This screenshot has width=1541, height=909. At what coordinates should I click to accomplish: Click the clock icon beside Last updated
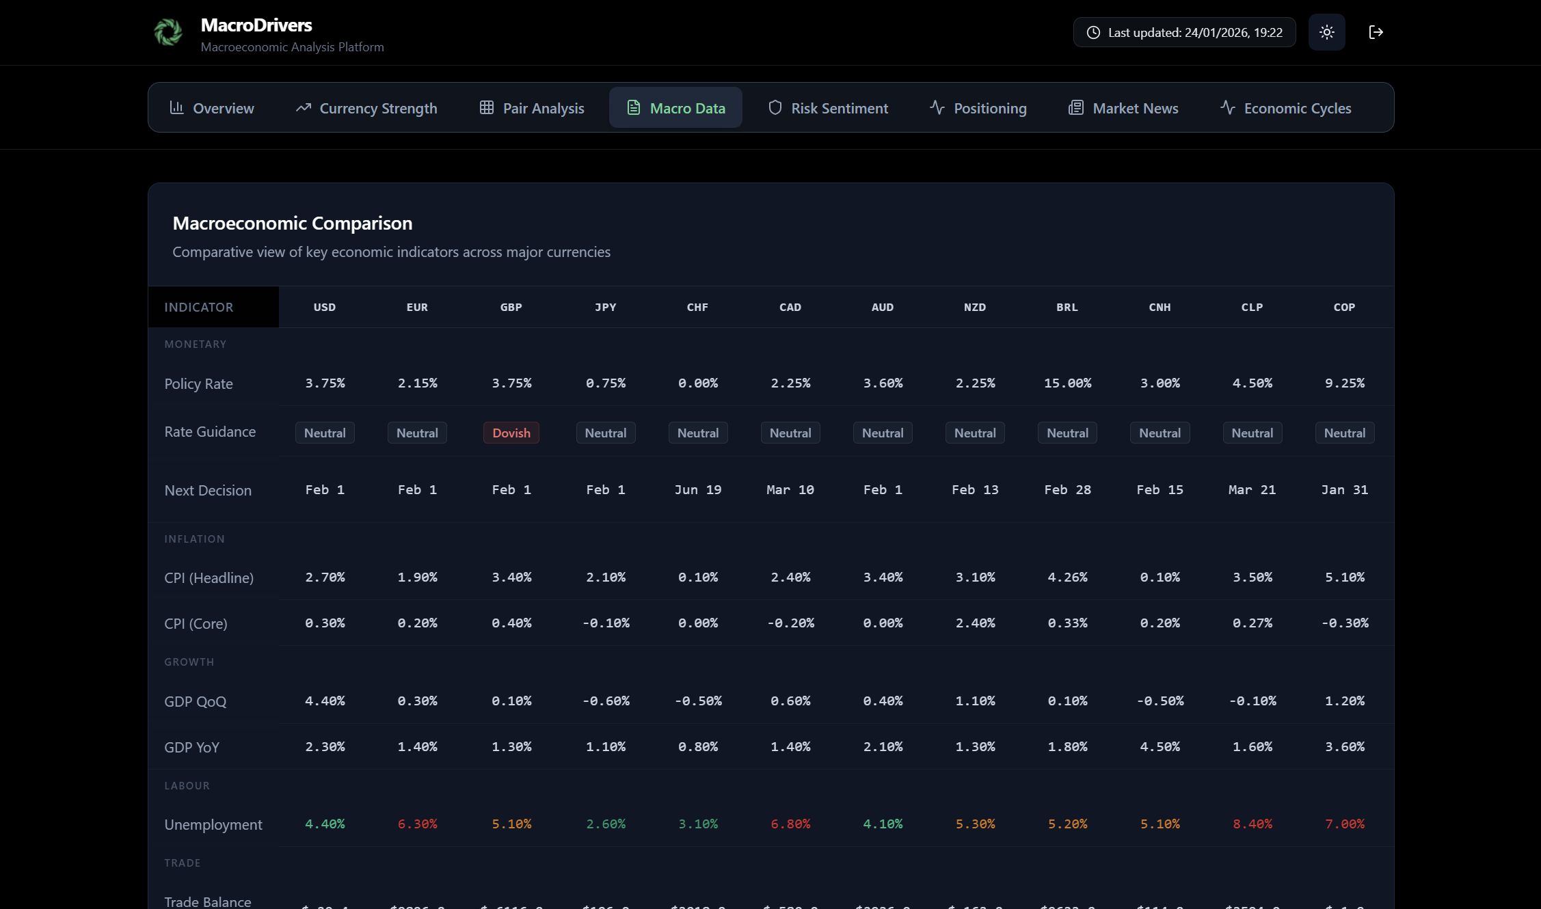pos(1093,33)
